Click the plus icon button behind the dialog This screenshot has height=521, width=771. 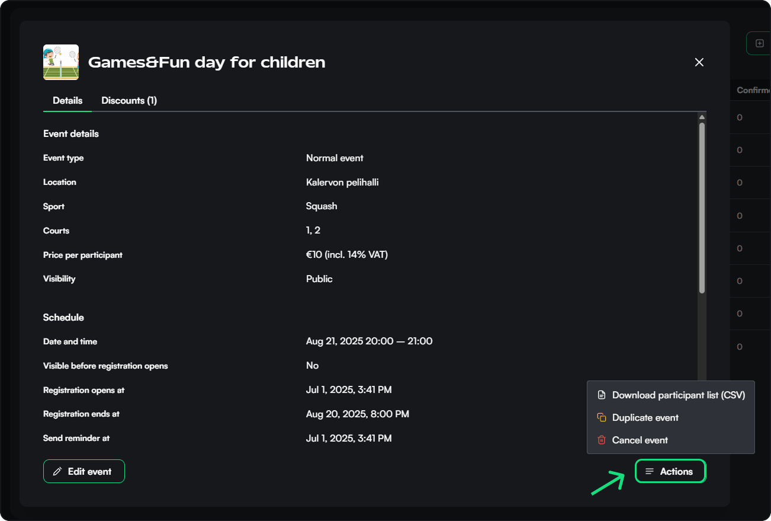(x=760, y=43)
